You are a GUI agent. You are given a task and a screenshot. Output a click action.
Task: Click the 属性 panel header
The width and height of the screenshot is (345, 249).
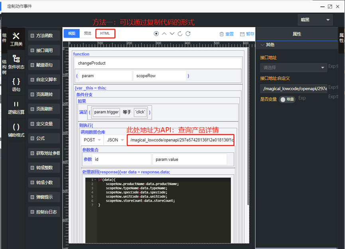(x=297, y=34)
